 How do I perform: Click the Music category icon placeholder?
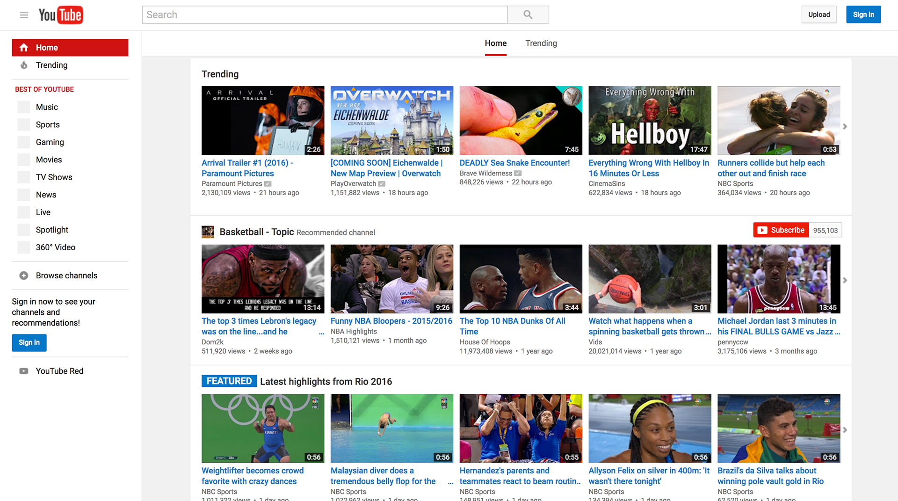coord(24,107)
